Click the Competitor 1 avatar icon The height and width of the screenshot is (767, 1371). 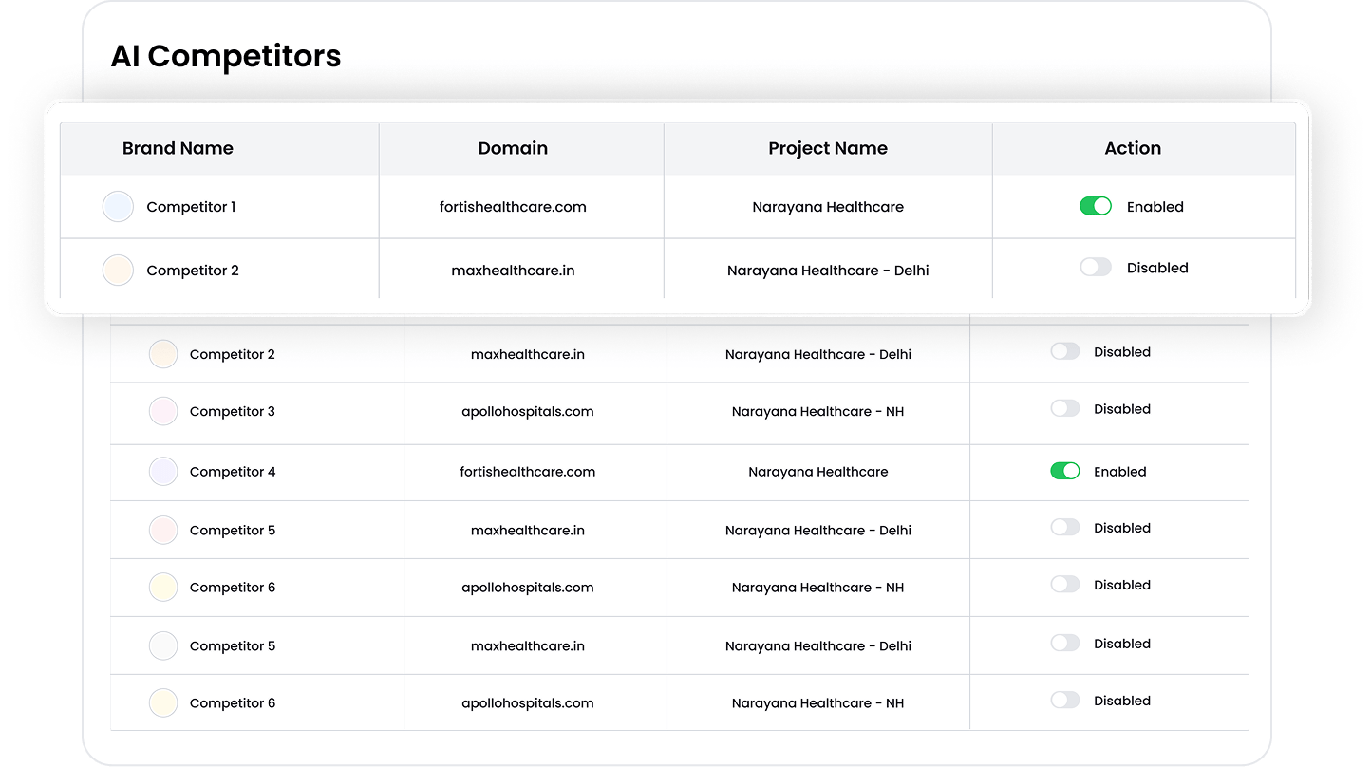(118, 207)
